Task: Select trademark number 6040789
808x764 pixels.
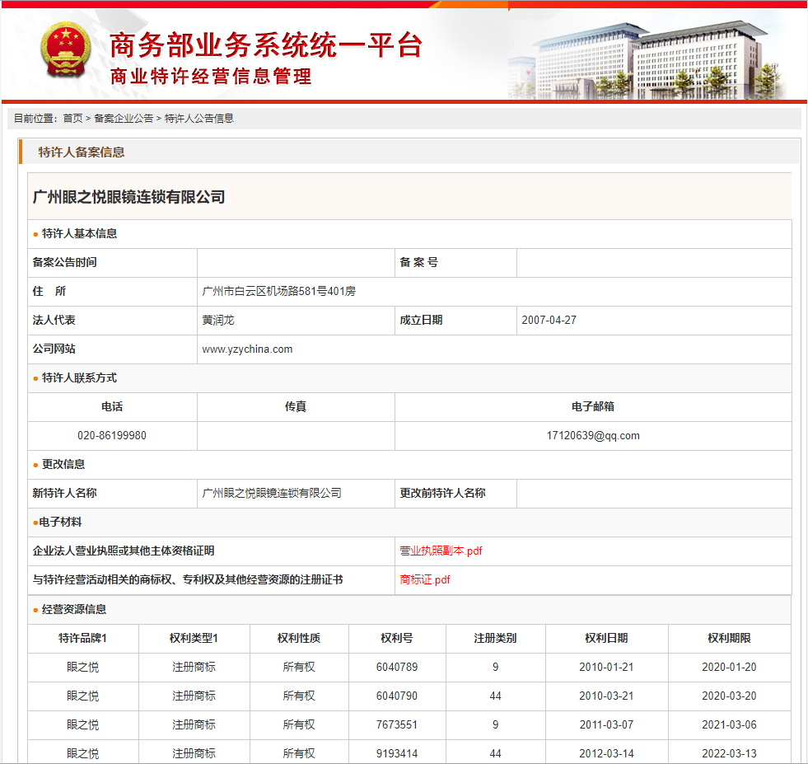Action: pyautogui.click(x=397, y=667)
